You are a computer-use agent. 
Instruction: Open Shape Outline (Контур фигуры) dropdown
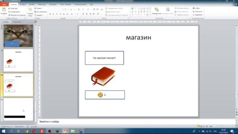click(x=182, y=12)
